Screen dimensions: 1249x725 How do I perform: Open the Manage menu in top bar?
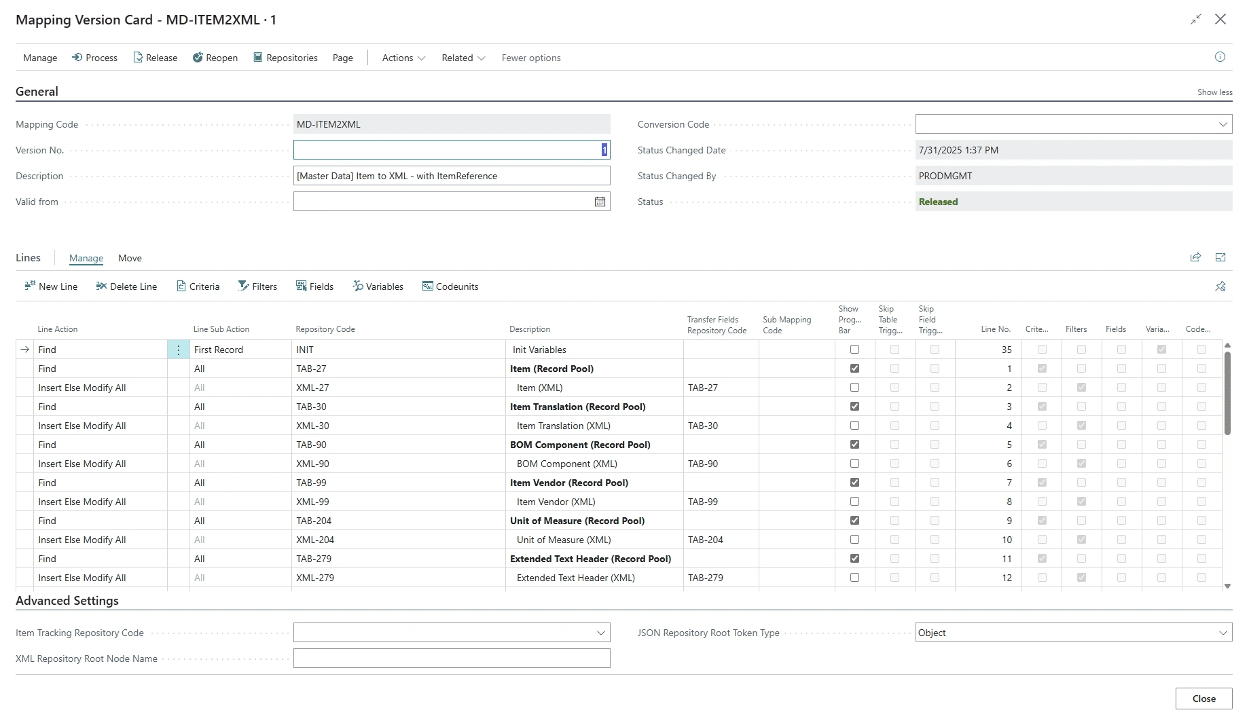(x=40, y=58)
